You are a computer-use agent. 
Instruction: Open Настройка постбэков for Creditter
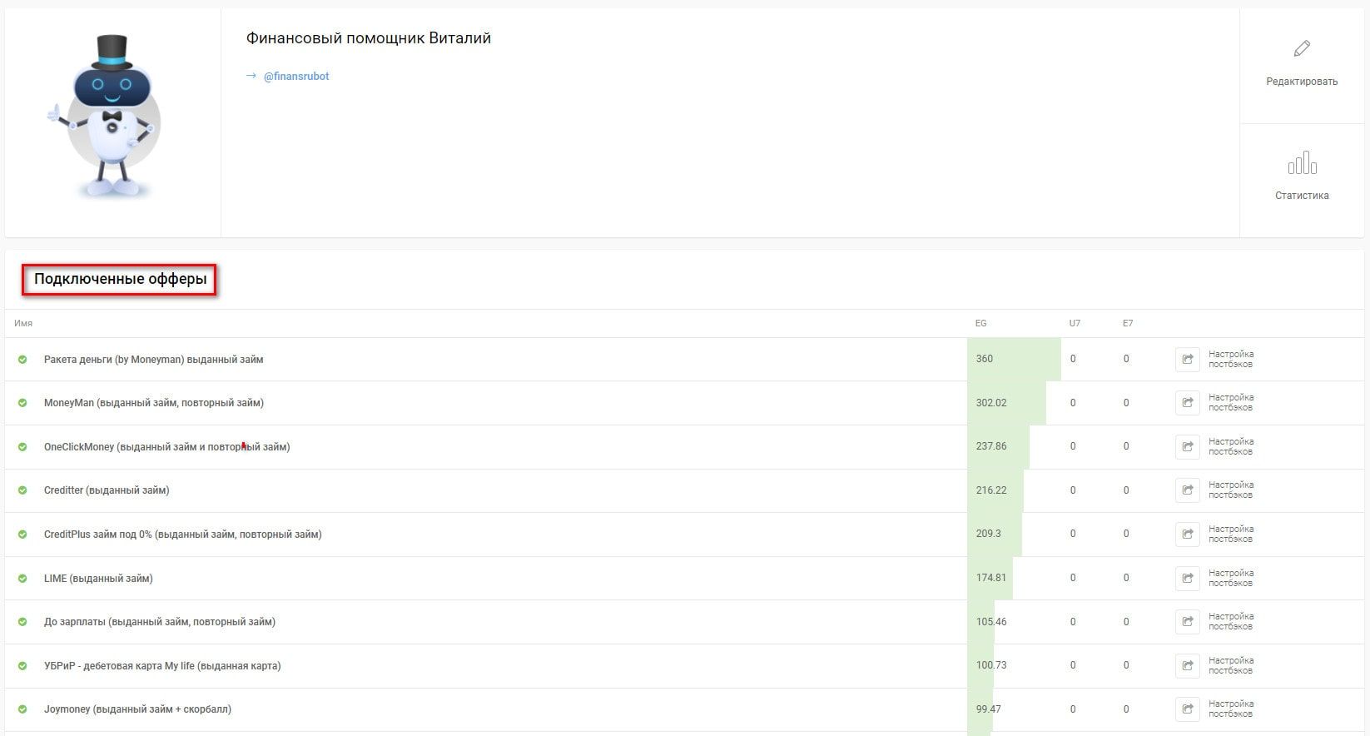pyautogui.click(x=1231, y=490)
